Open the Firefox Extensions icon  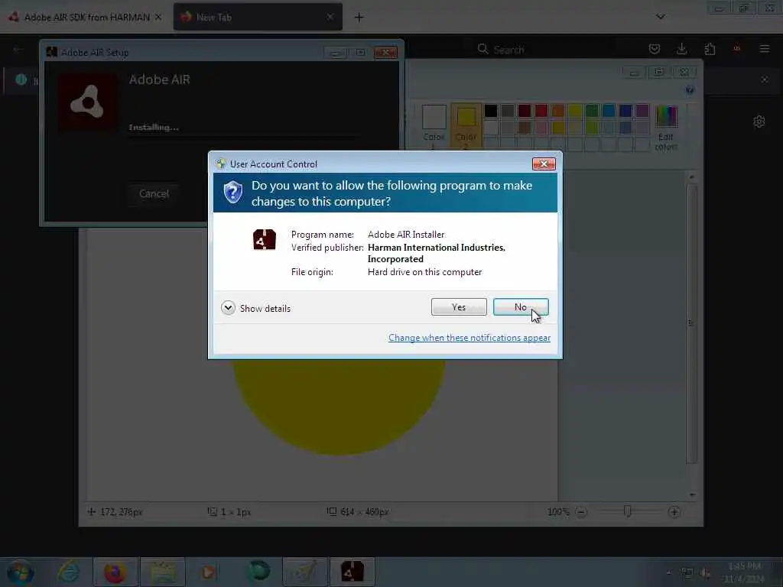tap(710, 49)
